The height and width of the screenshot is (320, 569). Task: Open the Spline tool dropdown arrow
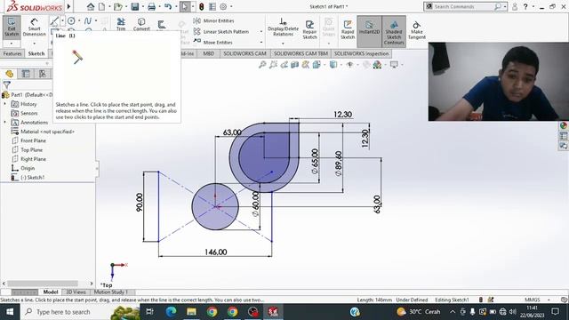(96, 21)
